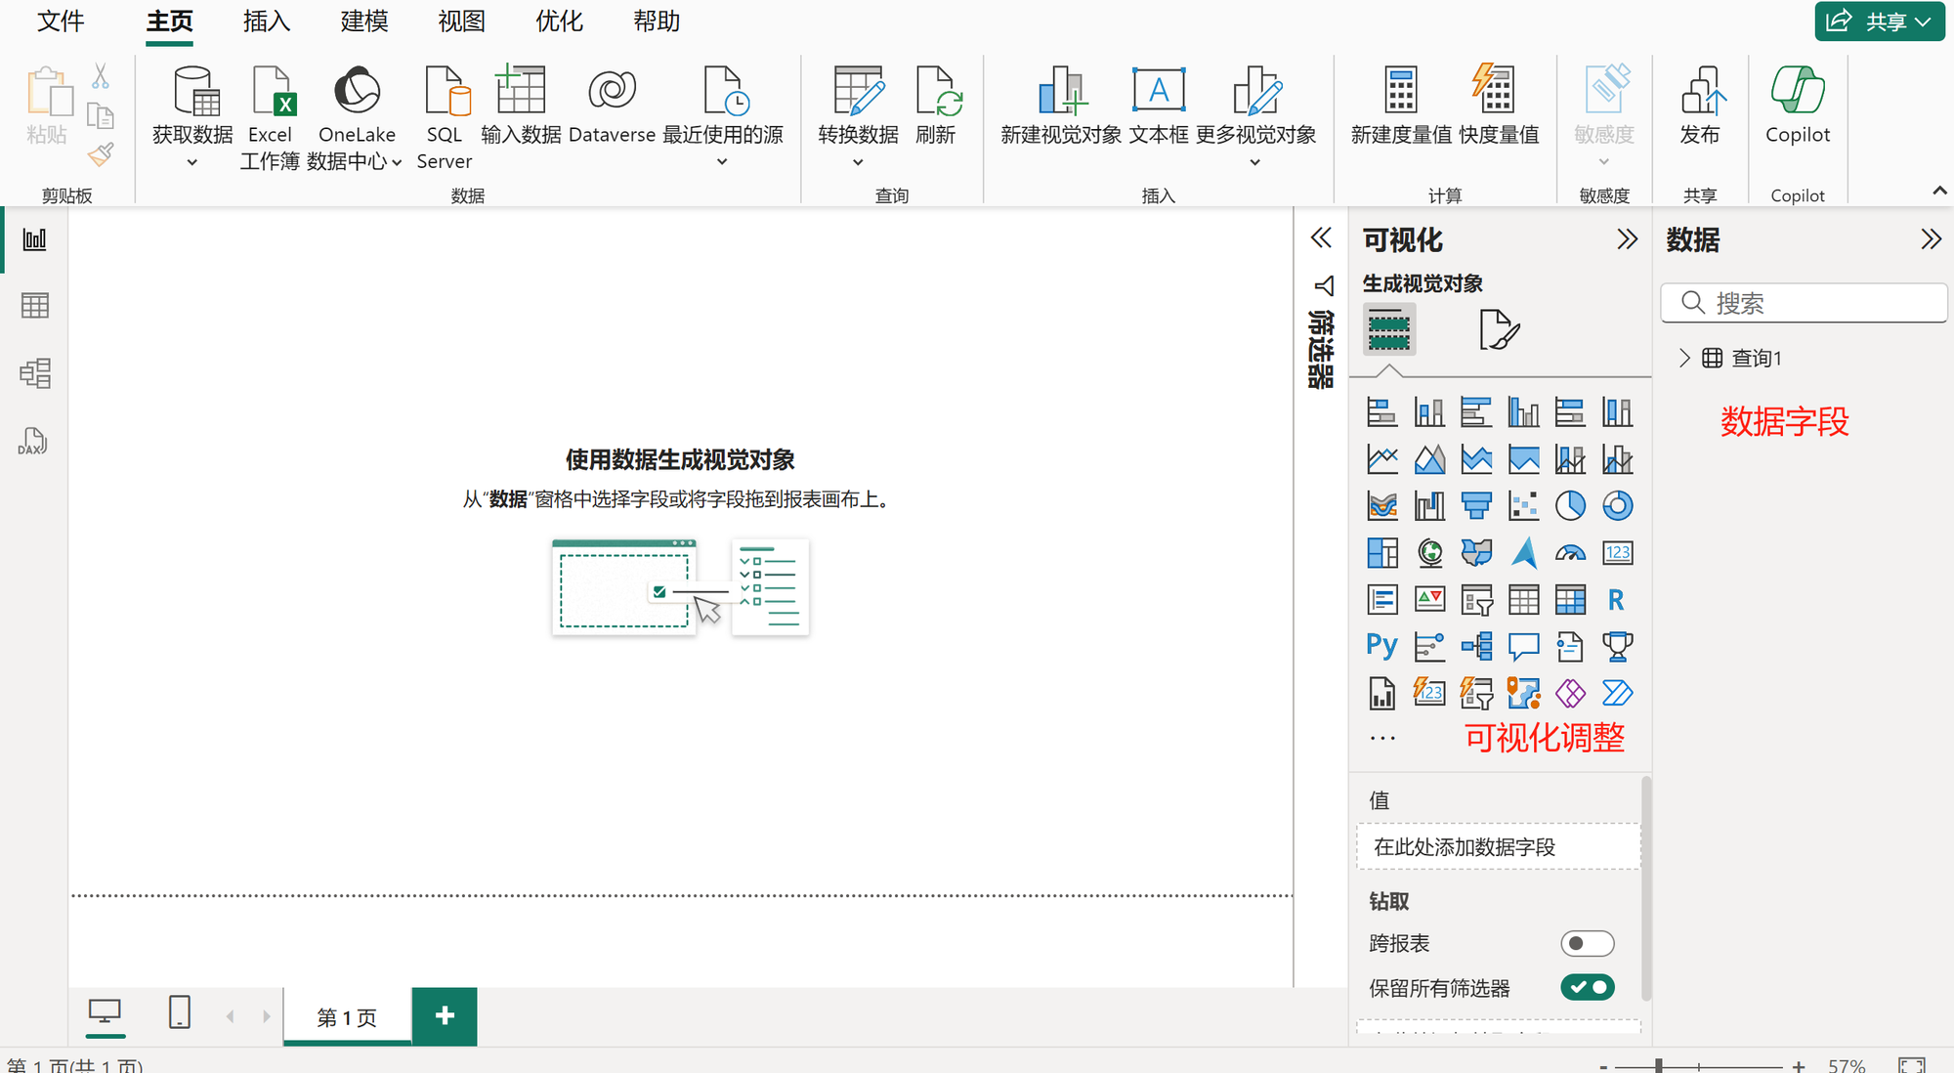Click the search box in 数据 pane
This screenshot has width=1954, height=1073.
[x=1804, y=303]
